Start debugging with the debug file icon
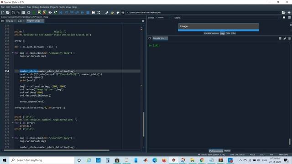The width and height of the screenshot is (292, 164). point(61,12)
